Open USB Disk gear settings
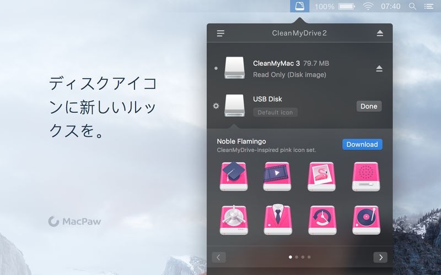Viewport: 441px width, 275px height. point(216,106)
